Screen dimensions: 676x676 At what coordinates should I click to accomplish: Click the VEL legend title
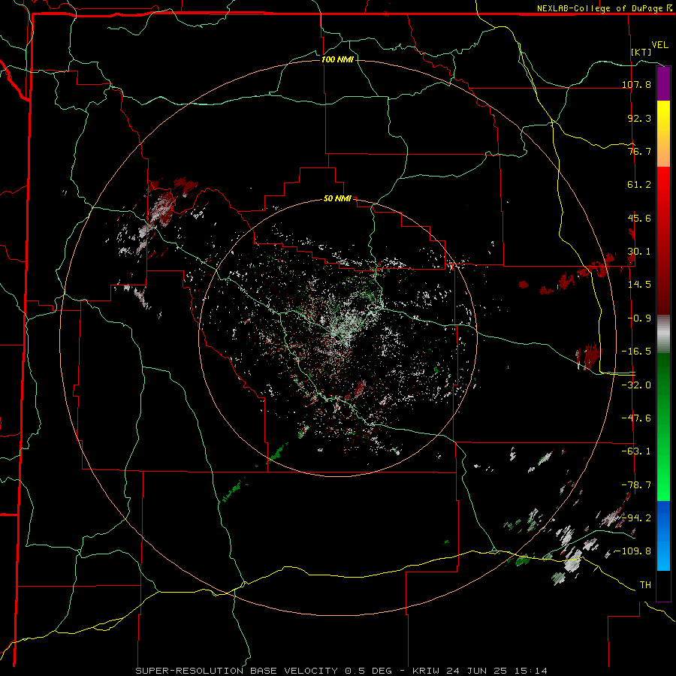(x=659, y=44)
